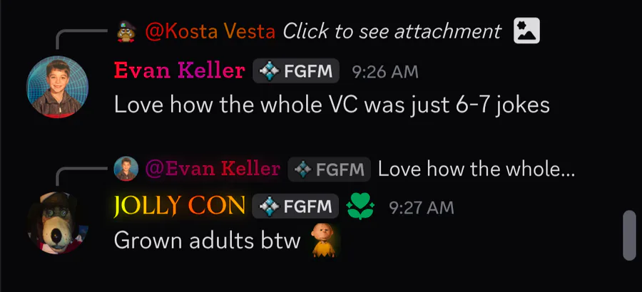Click the FGFM server tag next to JOLLY CON
The image size is (642, 292).
295,206
